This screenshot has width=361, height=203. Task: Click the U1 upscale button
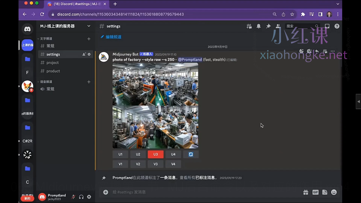120,154
